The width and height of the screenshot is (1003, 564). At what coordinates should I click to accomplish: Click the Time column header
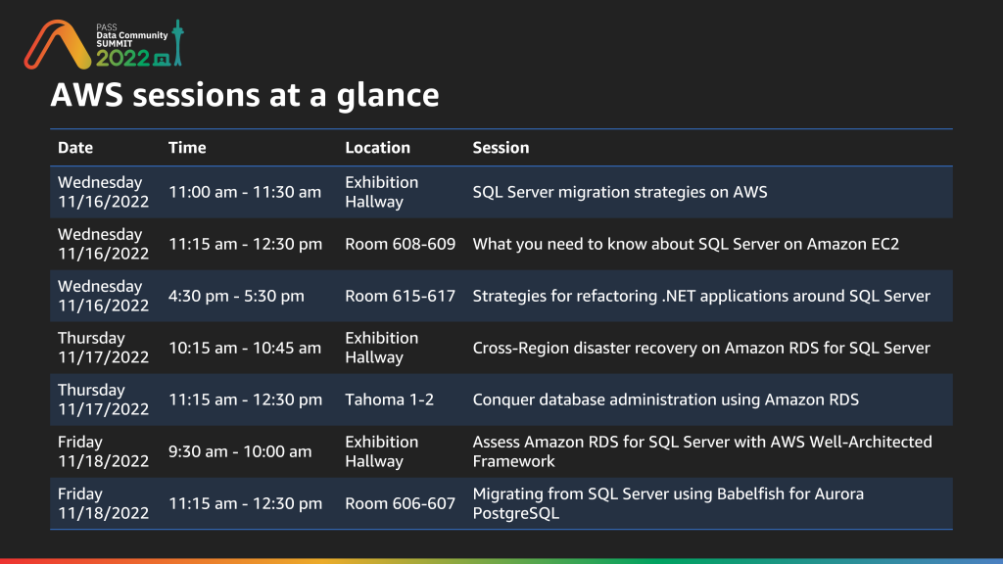187,148
